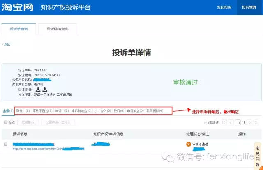Filter by 审核不通过(1)

[42, 110]
